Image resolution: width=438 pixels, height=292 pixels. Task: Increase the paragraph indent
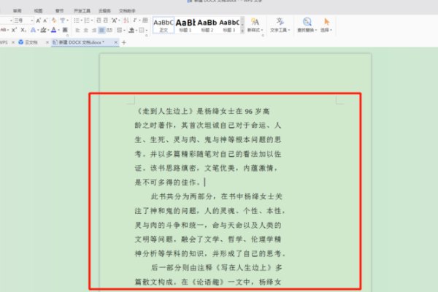point(106,20)
